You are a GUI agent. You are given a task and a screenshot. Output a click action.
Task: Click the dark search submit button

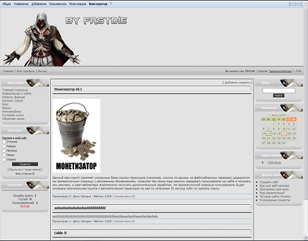click(x=279, y=96)
